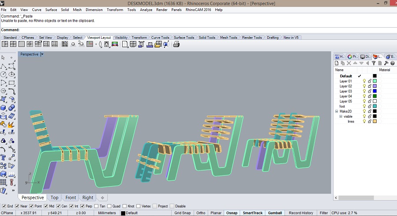
Task: Select the Box solid tool
Action: [4, 108]
